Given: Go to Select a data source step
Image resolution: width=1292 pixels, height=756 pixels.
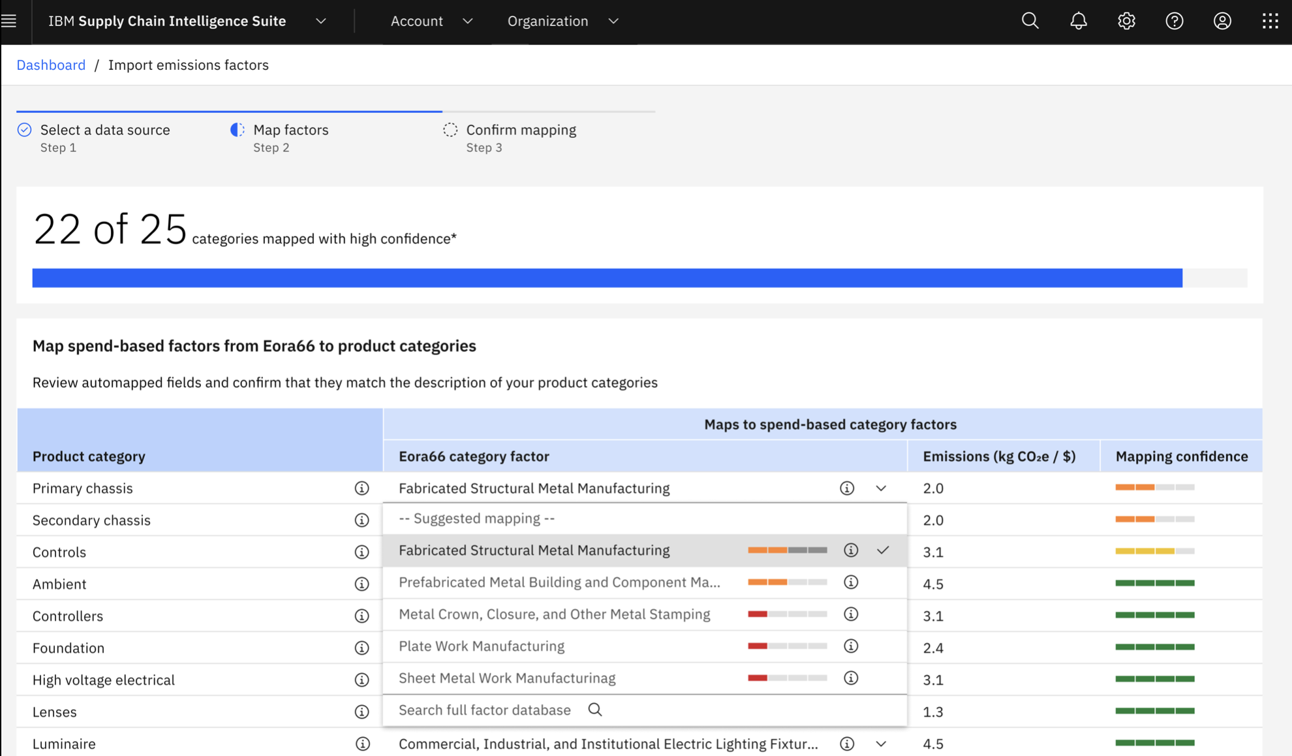Looking at the screenshot, I should click(x=104, y=130).
